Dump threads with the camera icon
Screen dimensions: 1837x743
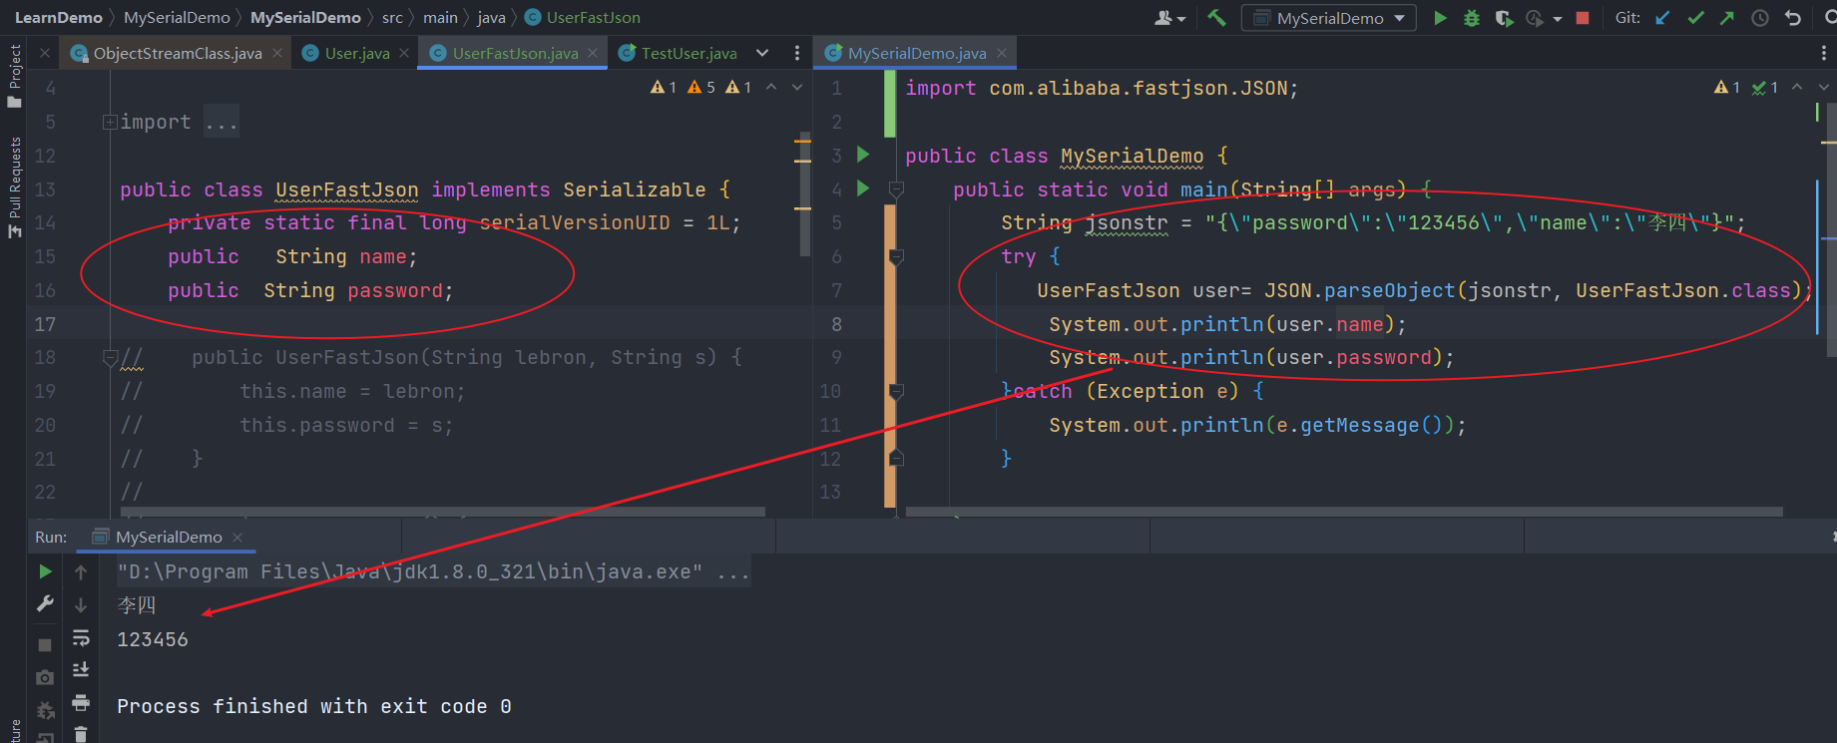[x=45, y=678]
